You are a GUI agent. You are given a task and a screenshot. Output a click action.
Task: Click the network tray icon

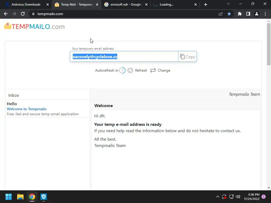[x=231, y=197]
